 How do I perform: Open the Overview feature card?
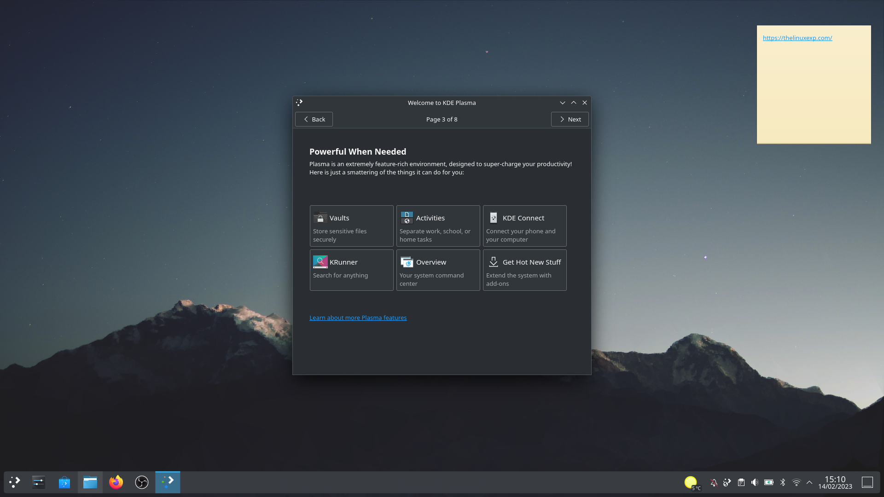pos(438,270)
